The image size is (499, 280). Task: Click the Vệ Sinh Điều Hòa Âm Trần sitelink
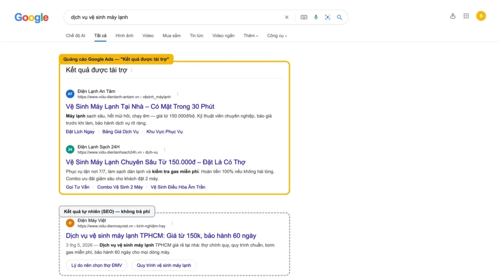click(178, 187)
